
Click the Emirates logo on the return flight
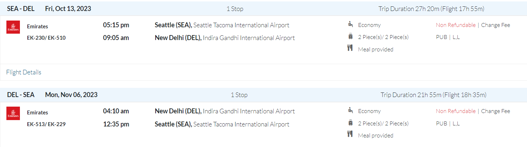[13, 113]
